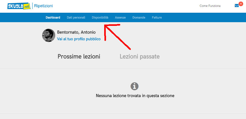Open the Disponibilità menu item

coord(100,17)
